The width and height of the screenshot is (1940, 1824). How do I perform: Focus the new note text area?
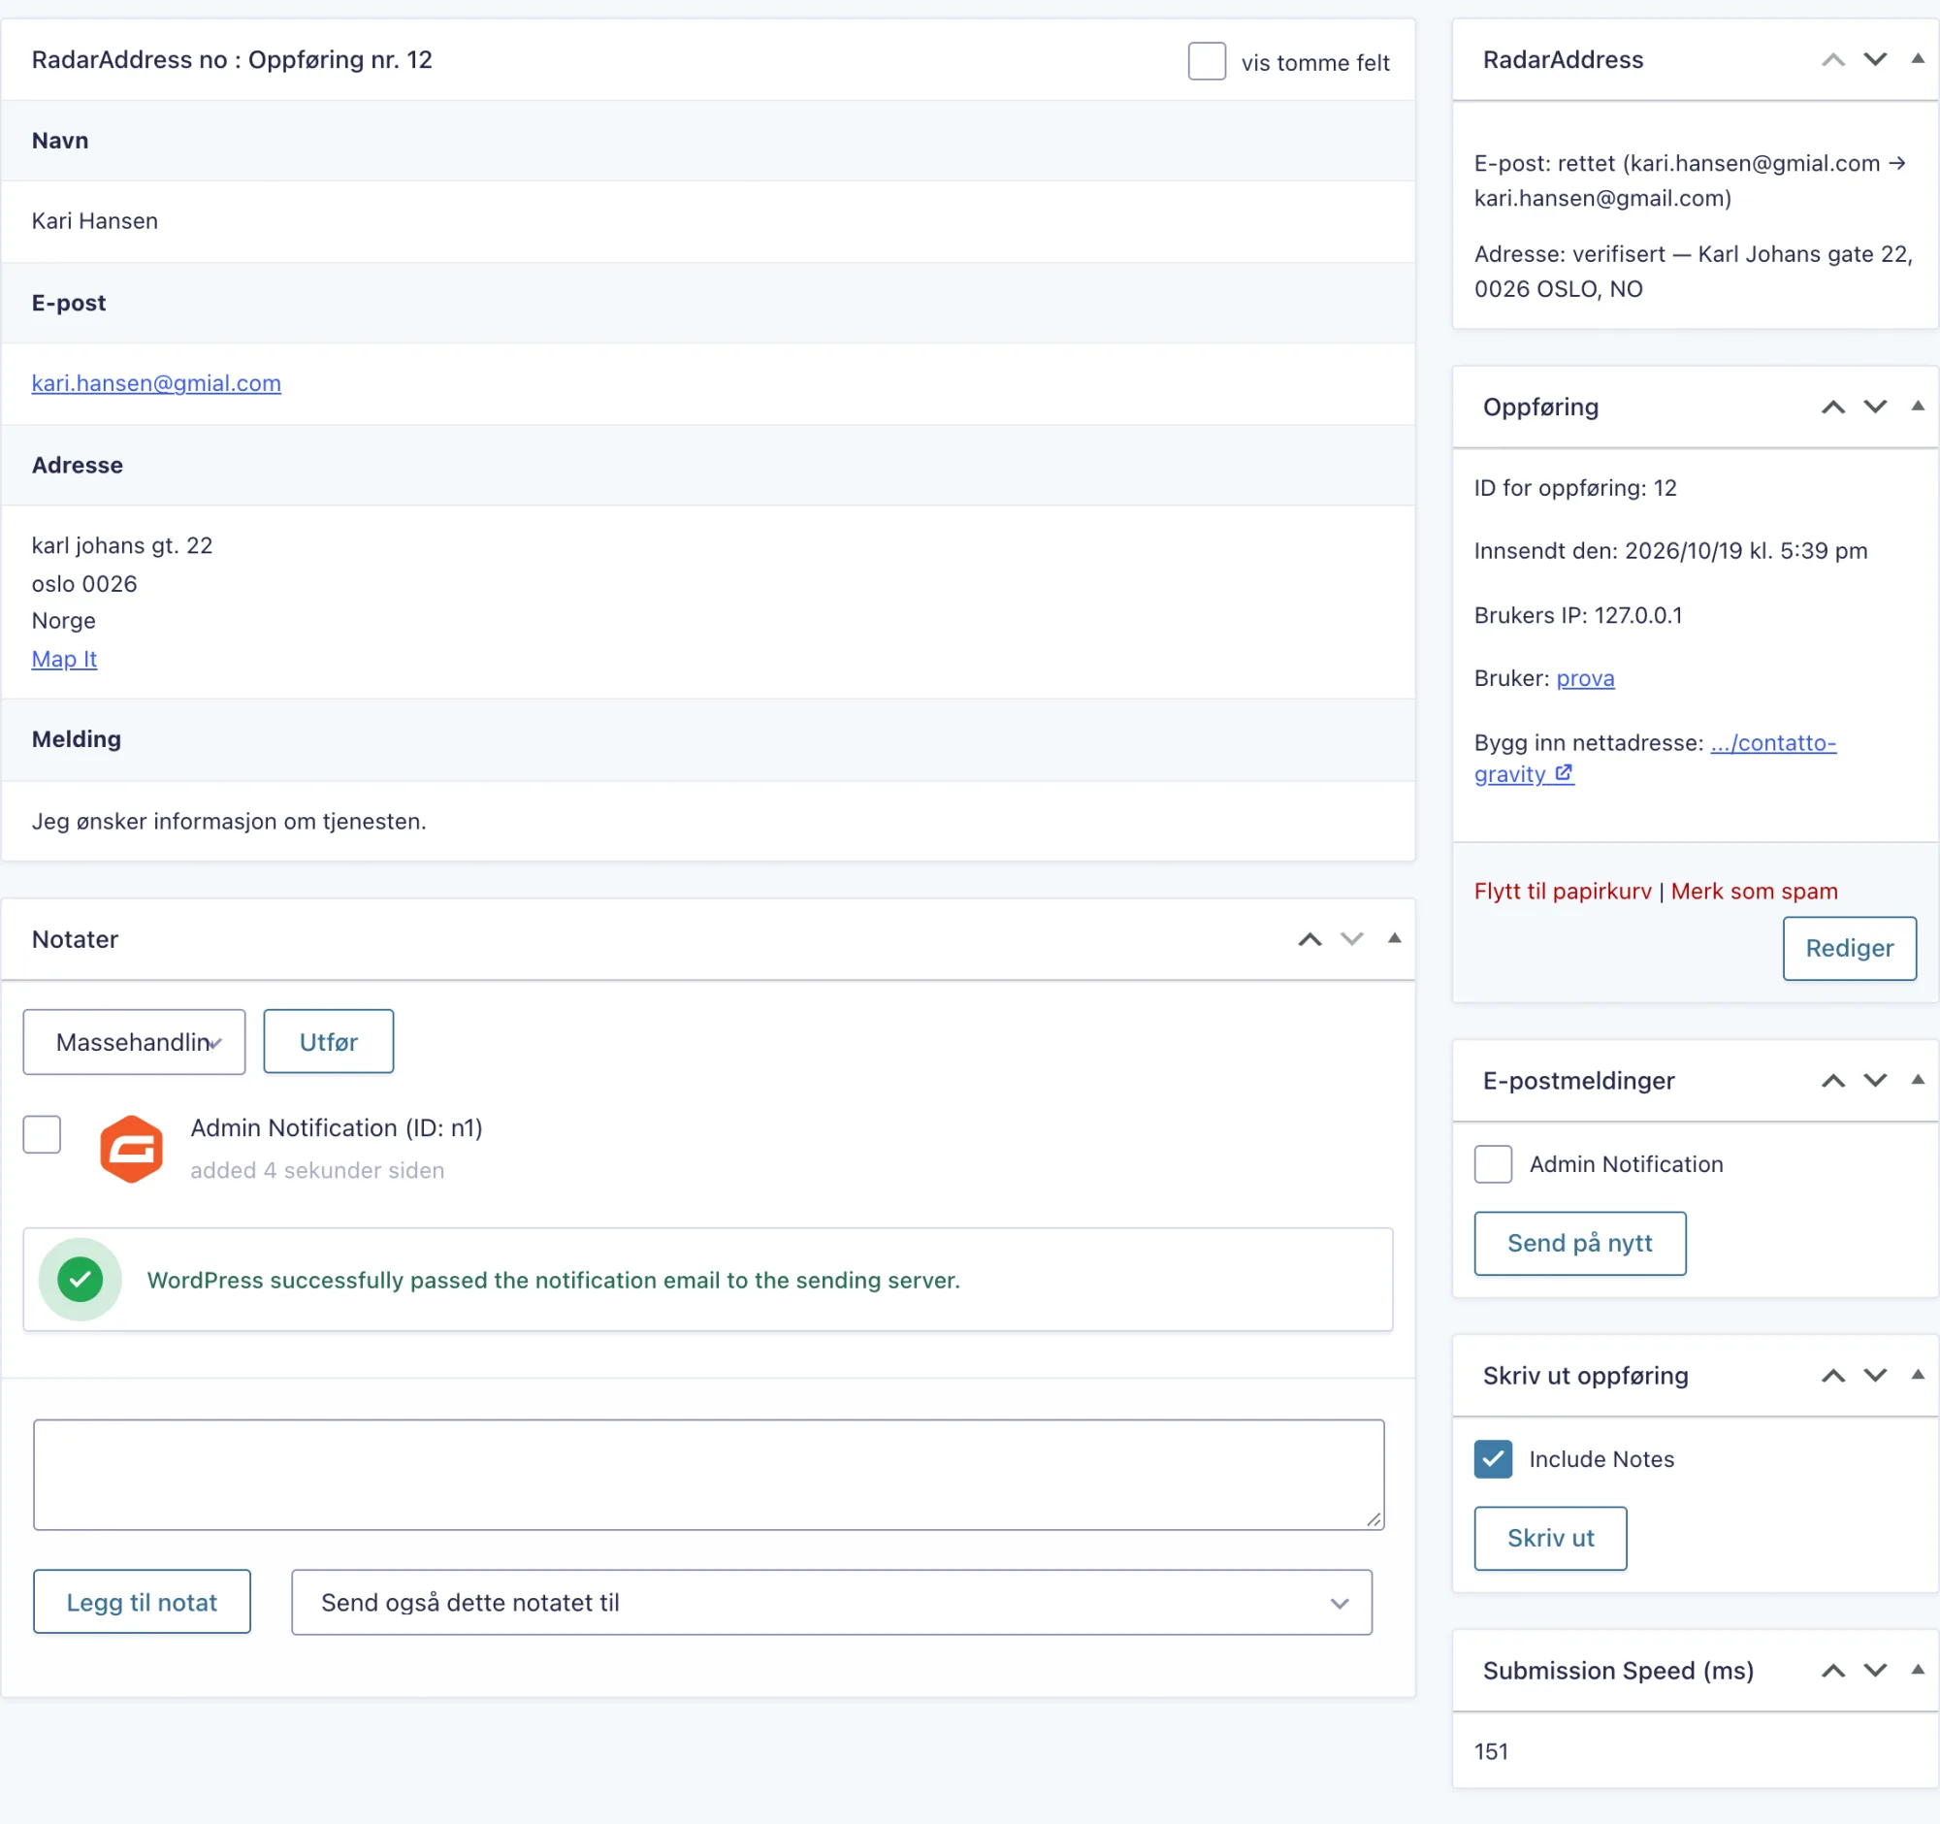point(708,1474)
